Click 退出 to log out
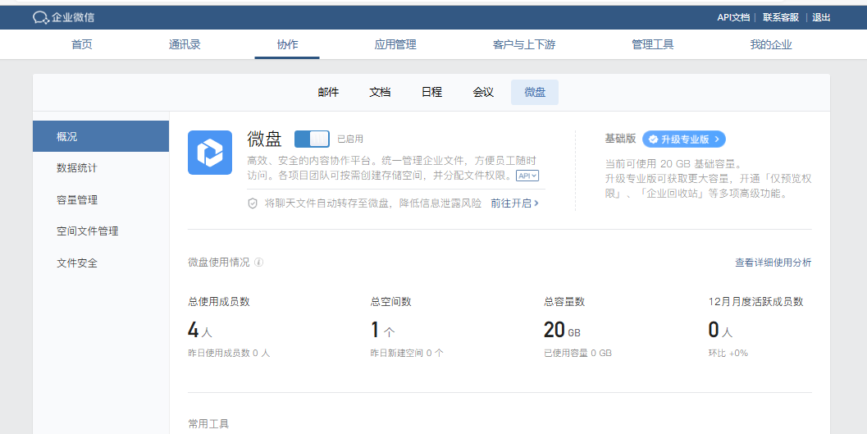Image resolution: width=867 pixels, height=434 pixels. pyautogui.click(x=821, y=17)
